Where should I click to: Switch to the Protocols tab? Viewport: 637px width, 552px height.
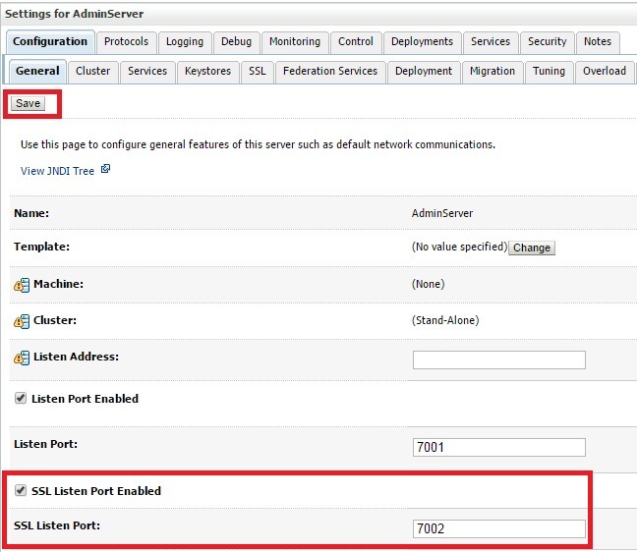coord(127,41)
